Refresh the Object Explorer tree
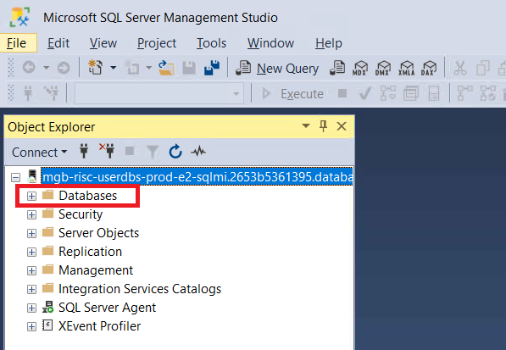 pos(175,152)
